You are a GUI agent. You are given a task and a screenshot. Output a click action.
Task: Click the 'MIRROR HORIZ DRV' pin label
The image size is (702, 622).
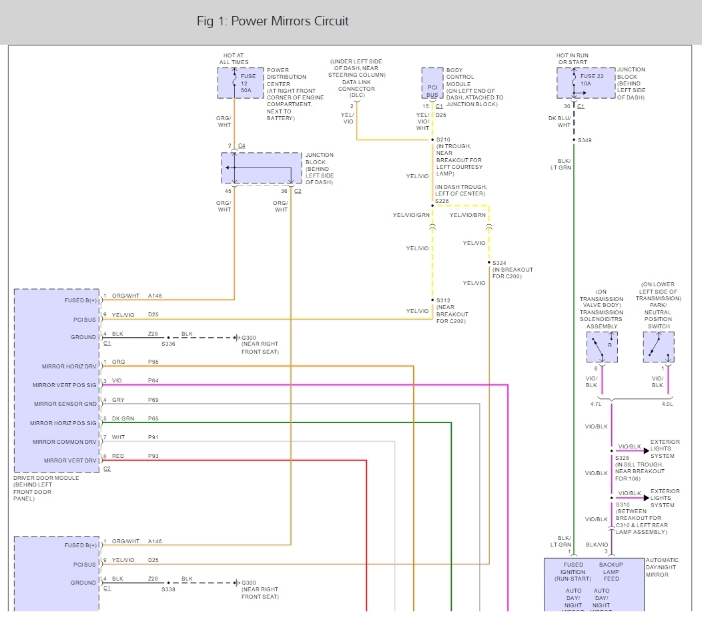pos(69,366)
